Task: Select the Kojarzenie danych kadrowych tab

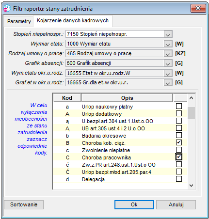Action: click(x=73, y=21)
